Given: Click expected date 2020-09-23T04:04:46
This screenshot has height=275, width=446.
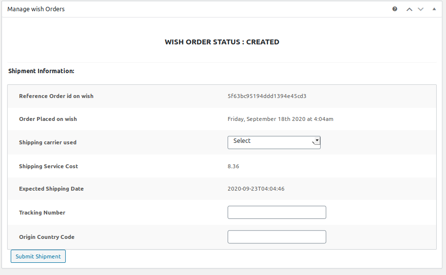Looking at the screenshot, I should (256, 189).
